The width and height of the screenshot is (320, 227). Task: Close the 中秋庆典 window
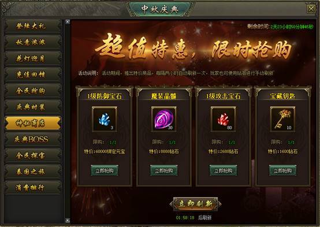[x=311, y=9]
